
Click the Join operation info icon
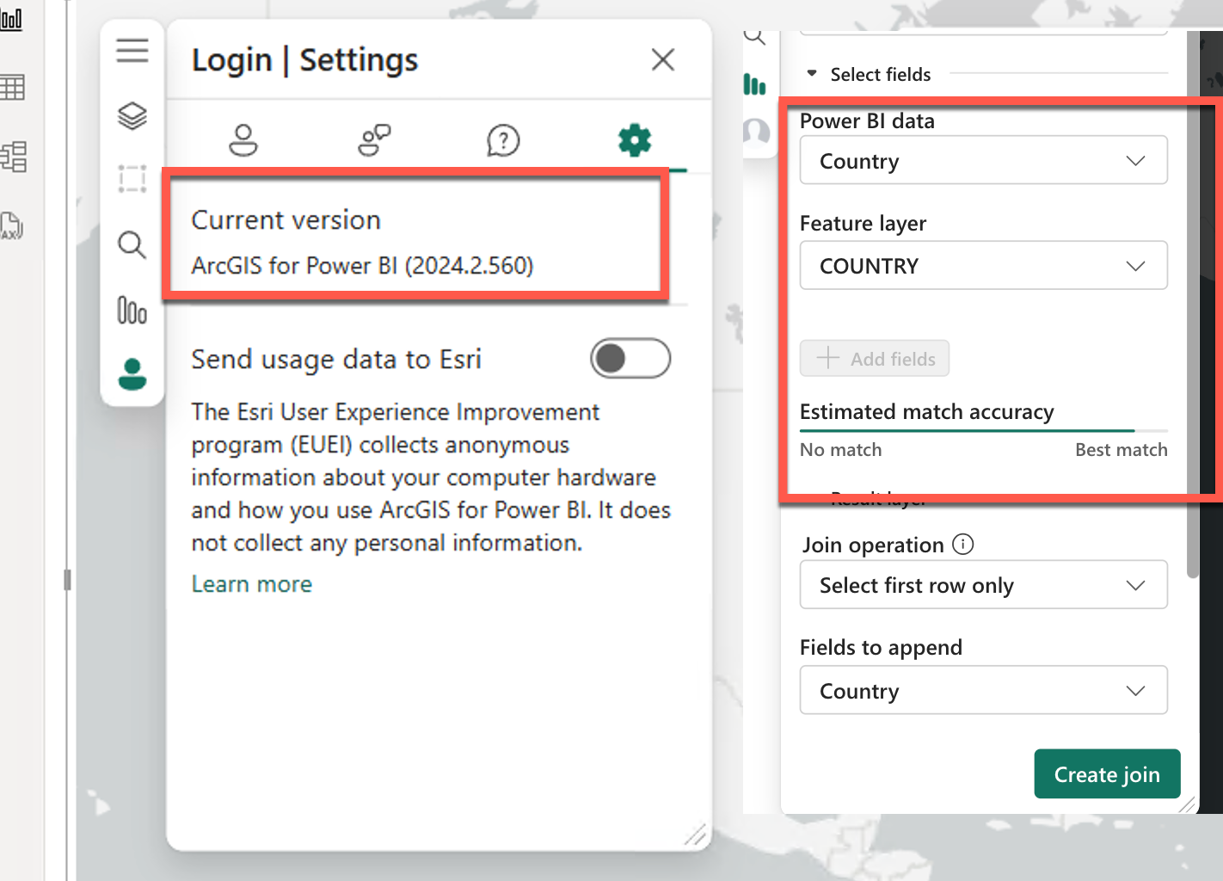tap(963, 544)
